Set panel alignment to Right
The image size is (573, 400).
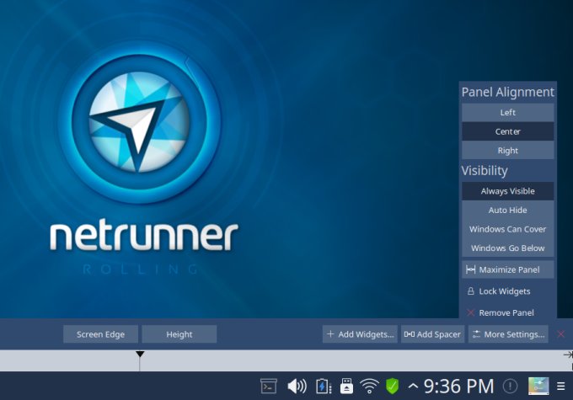click(507, 150)
